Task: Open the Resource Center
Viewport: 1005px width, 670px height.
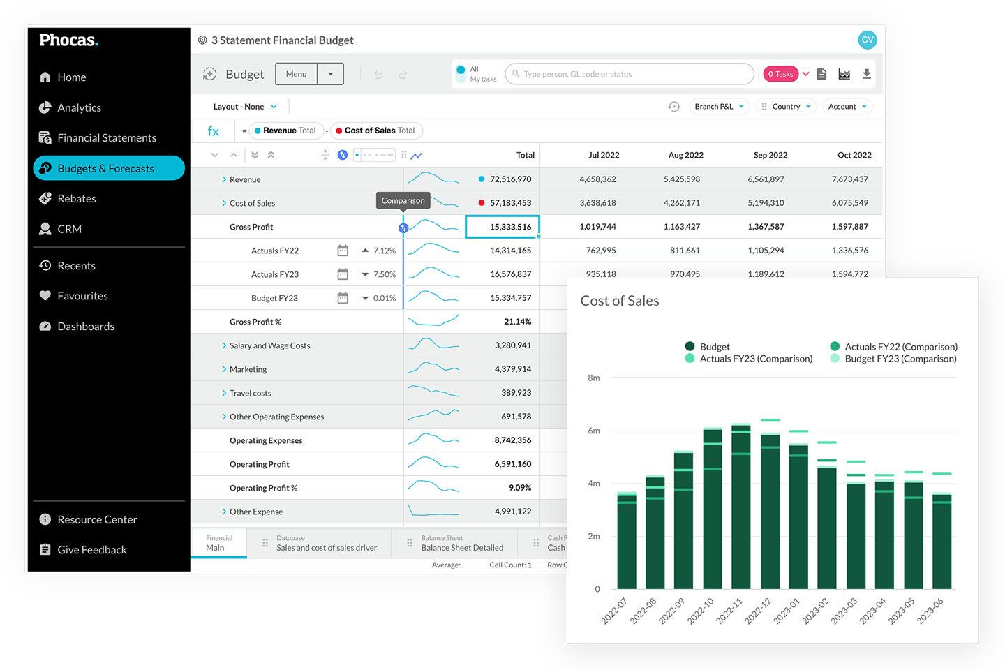Action: (x=98, y=519)
